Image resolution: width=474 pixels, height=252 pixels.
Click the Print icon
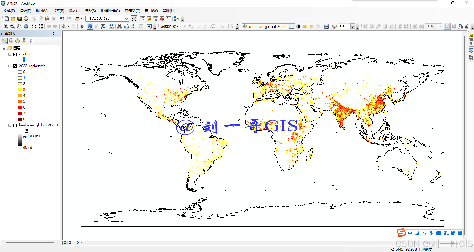[x=26, y=19]
